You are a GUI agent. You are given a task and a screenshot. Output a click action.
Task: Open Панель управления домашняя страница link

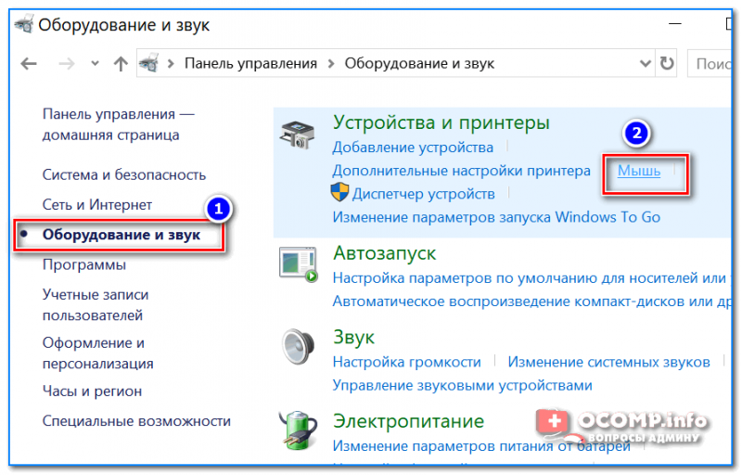point(119,124)
